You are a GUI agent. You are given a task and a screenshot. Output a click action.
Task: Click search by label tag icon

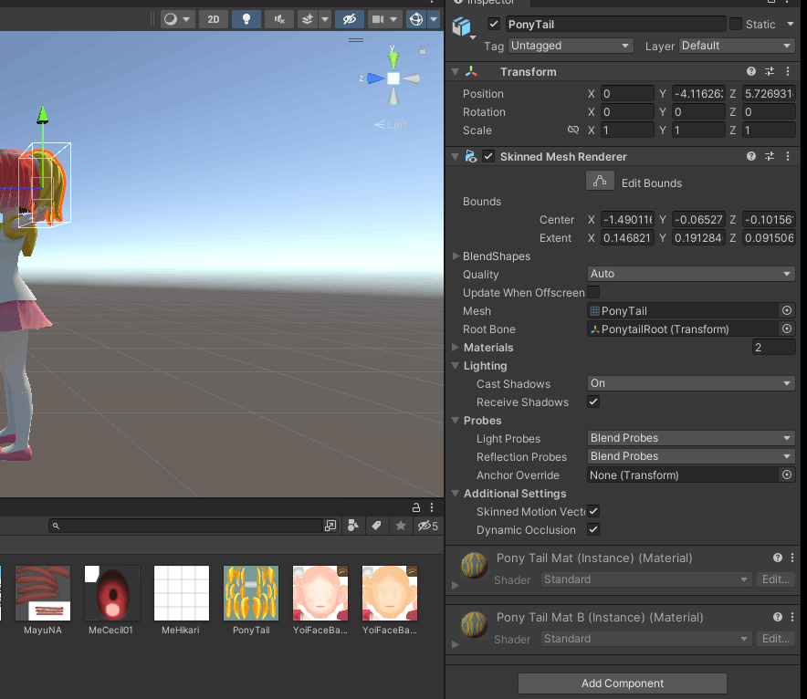(x=376, y=525)
